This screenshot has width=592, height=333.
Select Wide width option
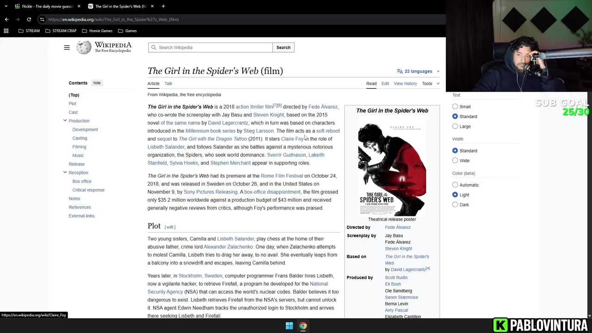[x=455, y=160]
